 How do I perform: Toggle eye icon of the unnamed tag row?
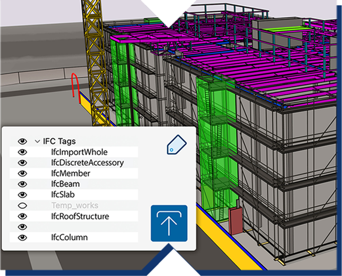click(x=22, y=227)
